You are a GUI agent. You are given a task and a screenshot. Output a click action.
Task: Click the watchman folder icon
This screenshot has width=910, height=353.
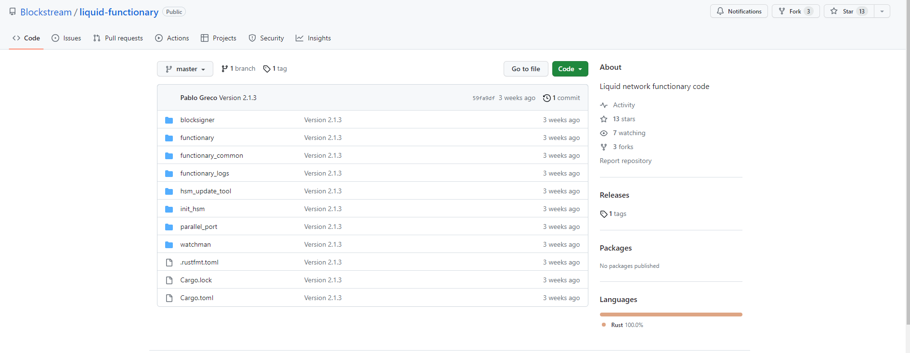(x=169, y=245)
